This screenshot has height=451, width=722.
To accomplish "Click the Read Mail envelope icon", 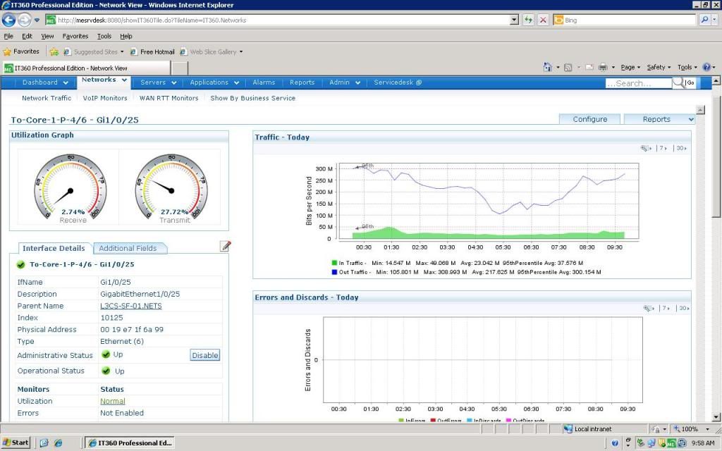I will [x=589, y=67].
